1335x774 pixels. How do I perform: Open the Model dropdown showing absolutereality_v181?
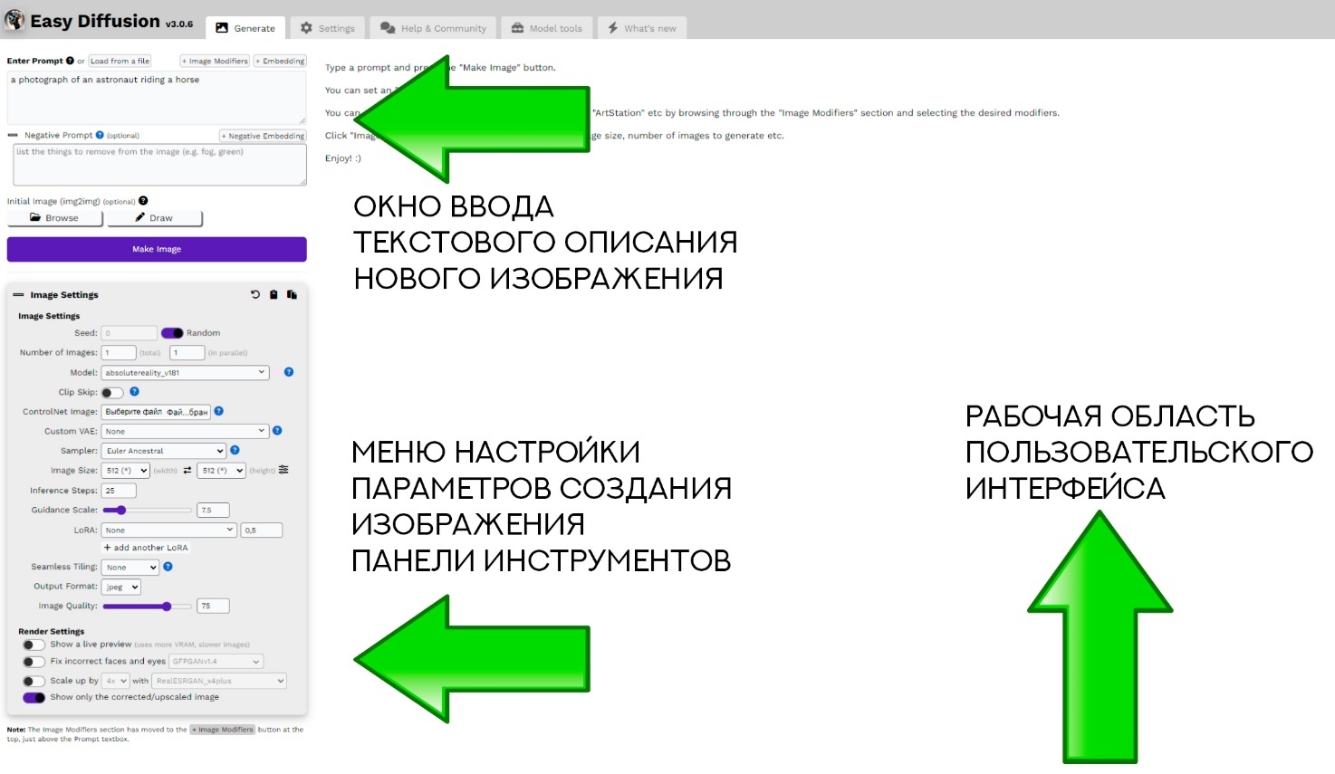click(x=186, y=372)
